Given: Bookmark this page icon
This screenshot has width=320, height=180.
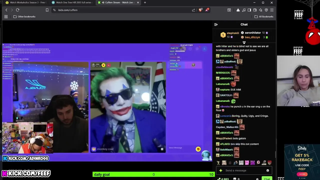Looking at the screenshot, I should [47, 10].
